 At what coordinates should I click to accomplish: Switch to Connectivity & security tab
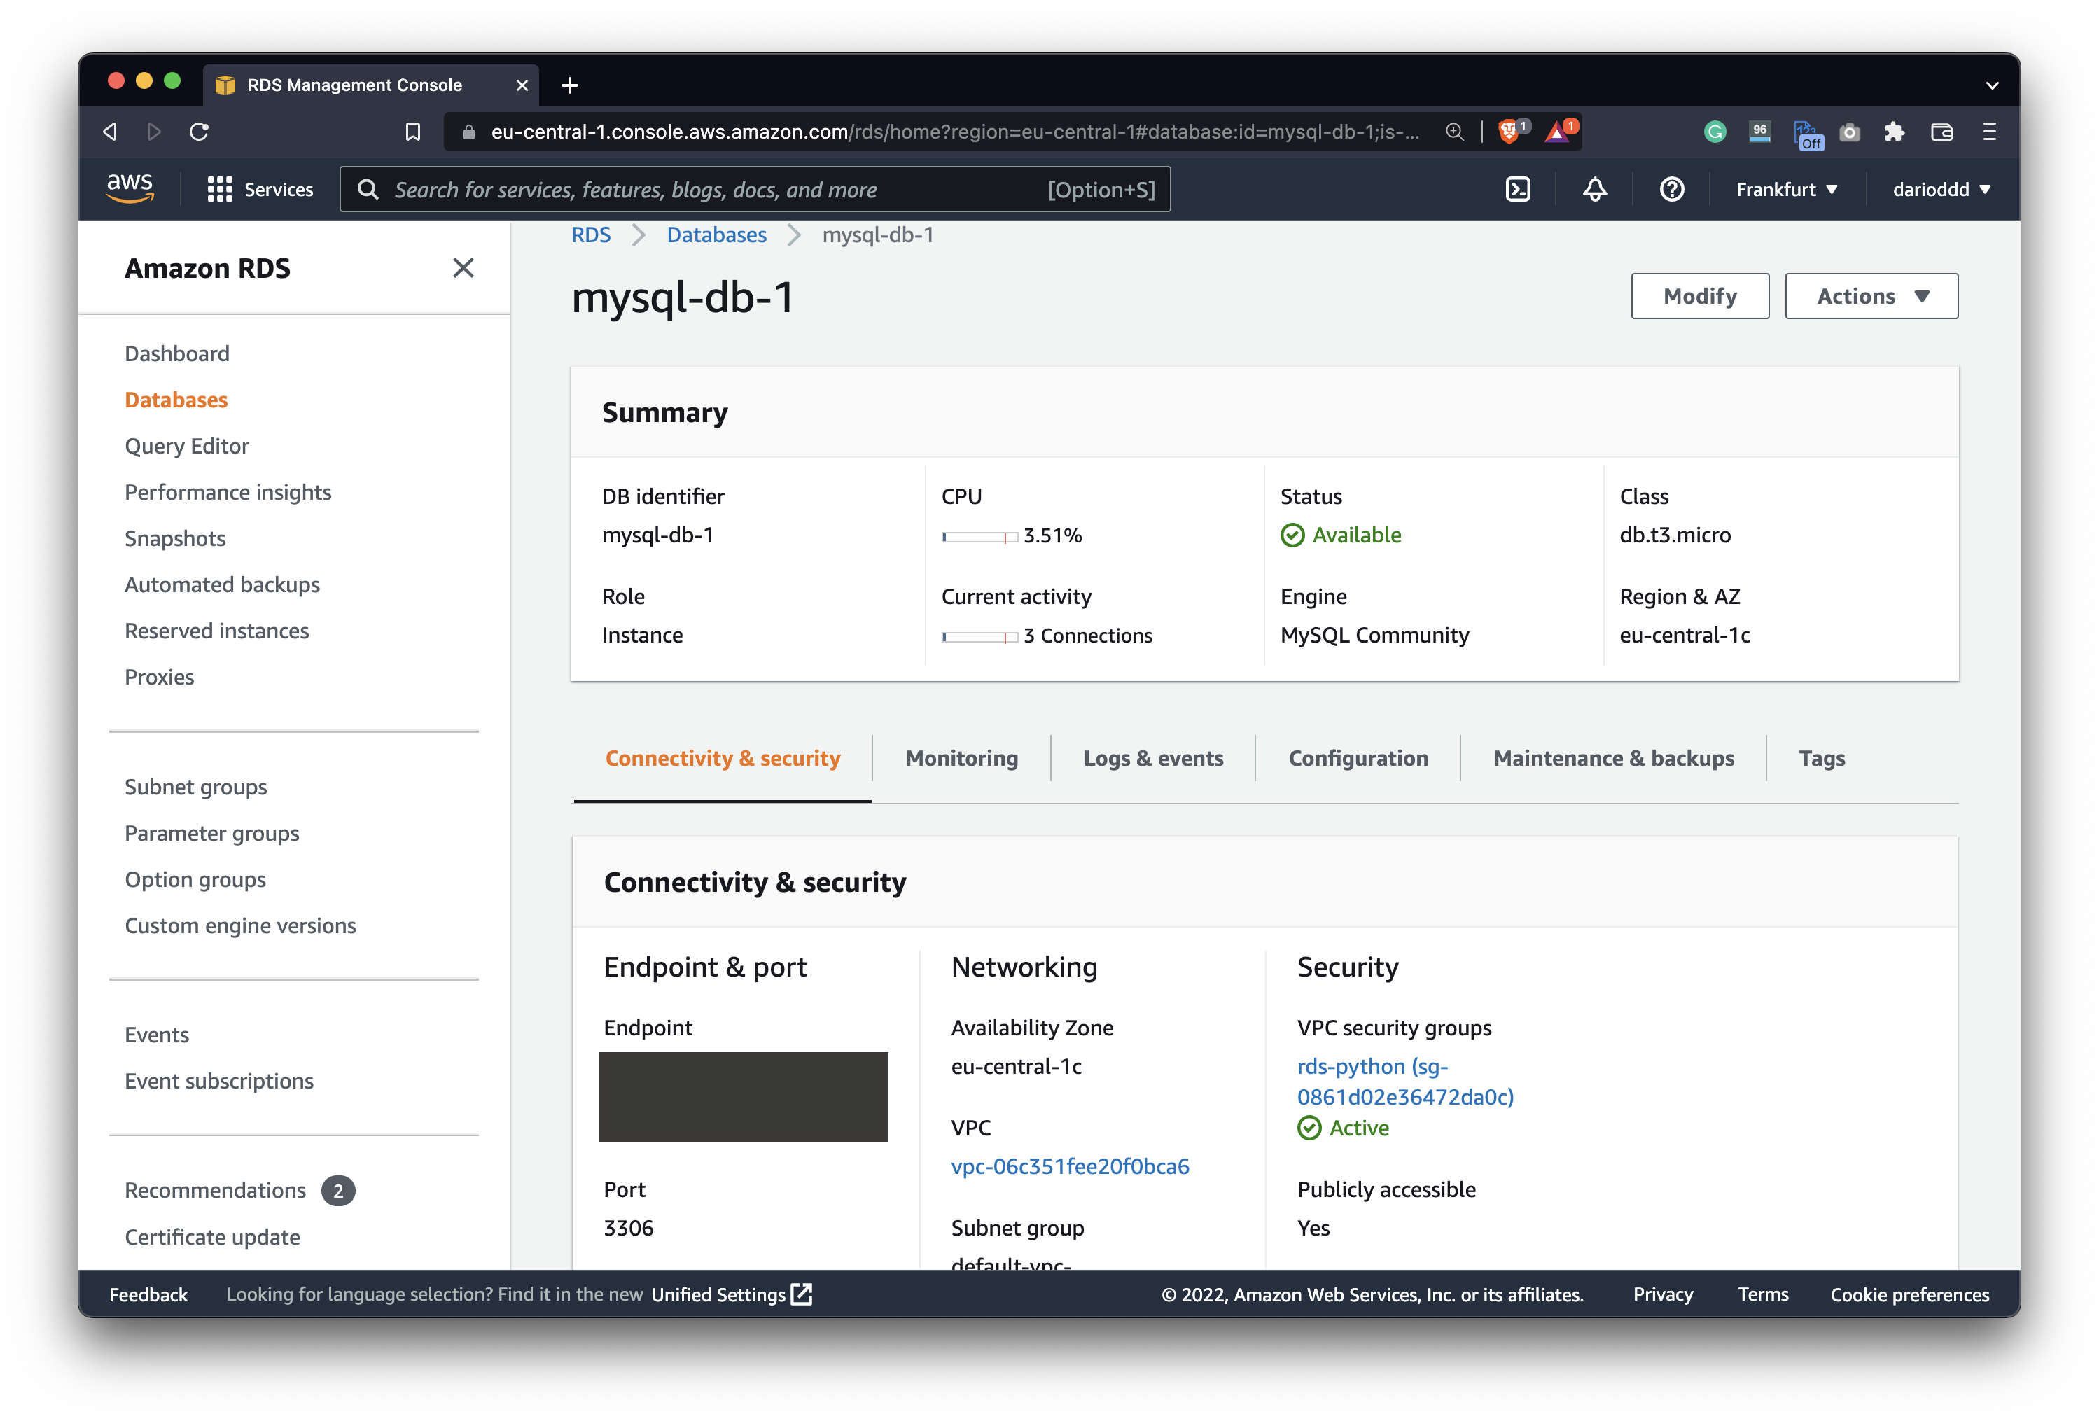pos(723,758)
